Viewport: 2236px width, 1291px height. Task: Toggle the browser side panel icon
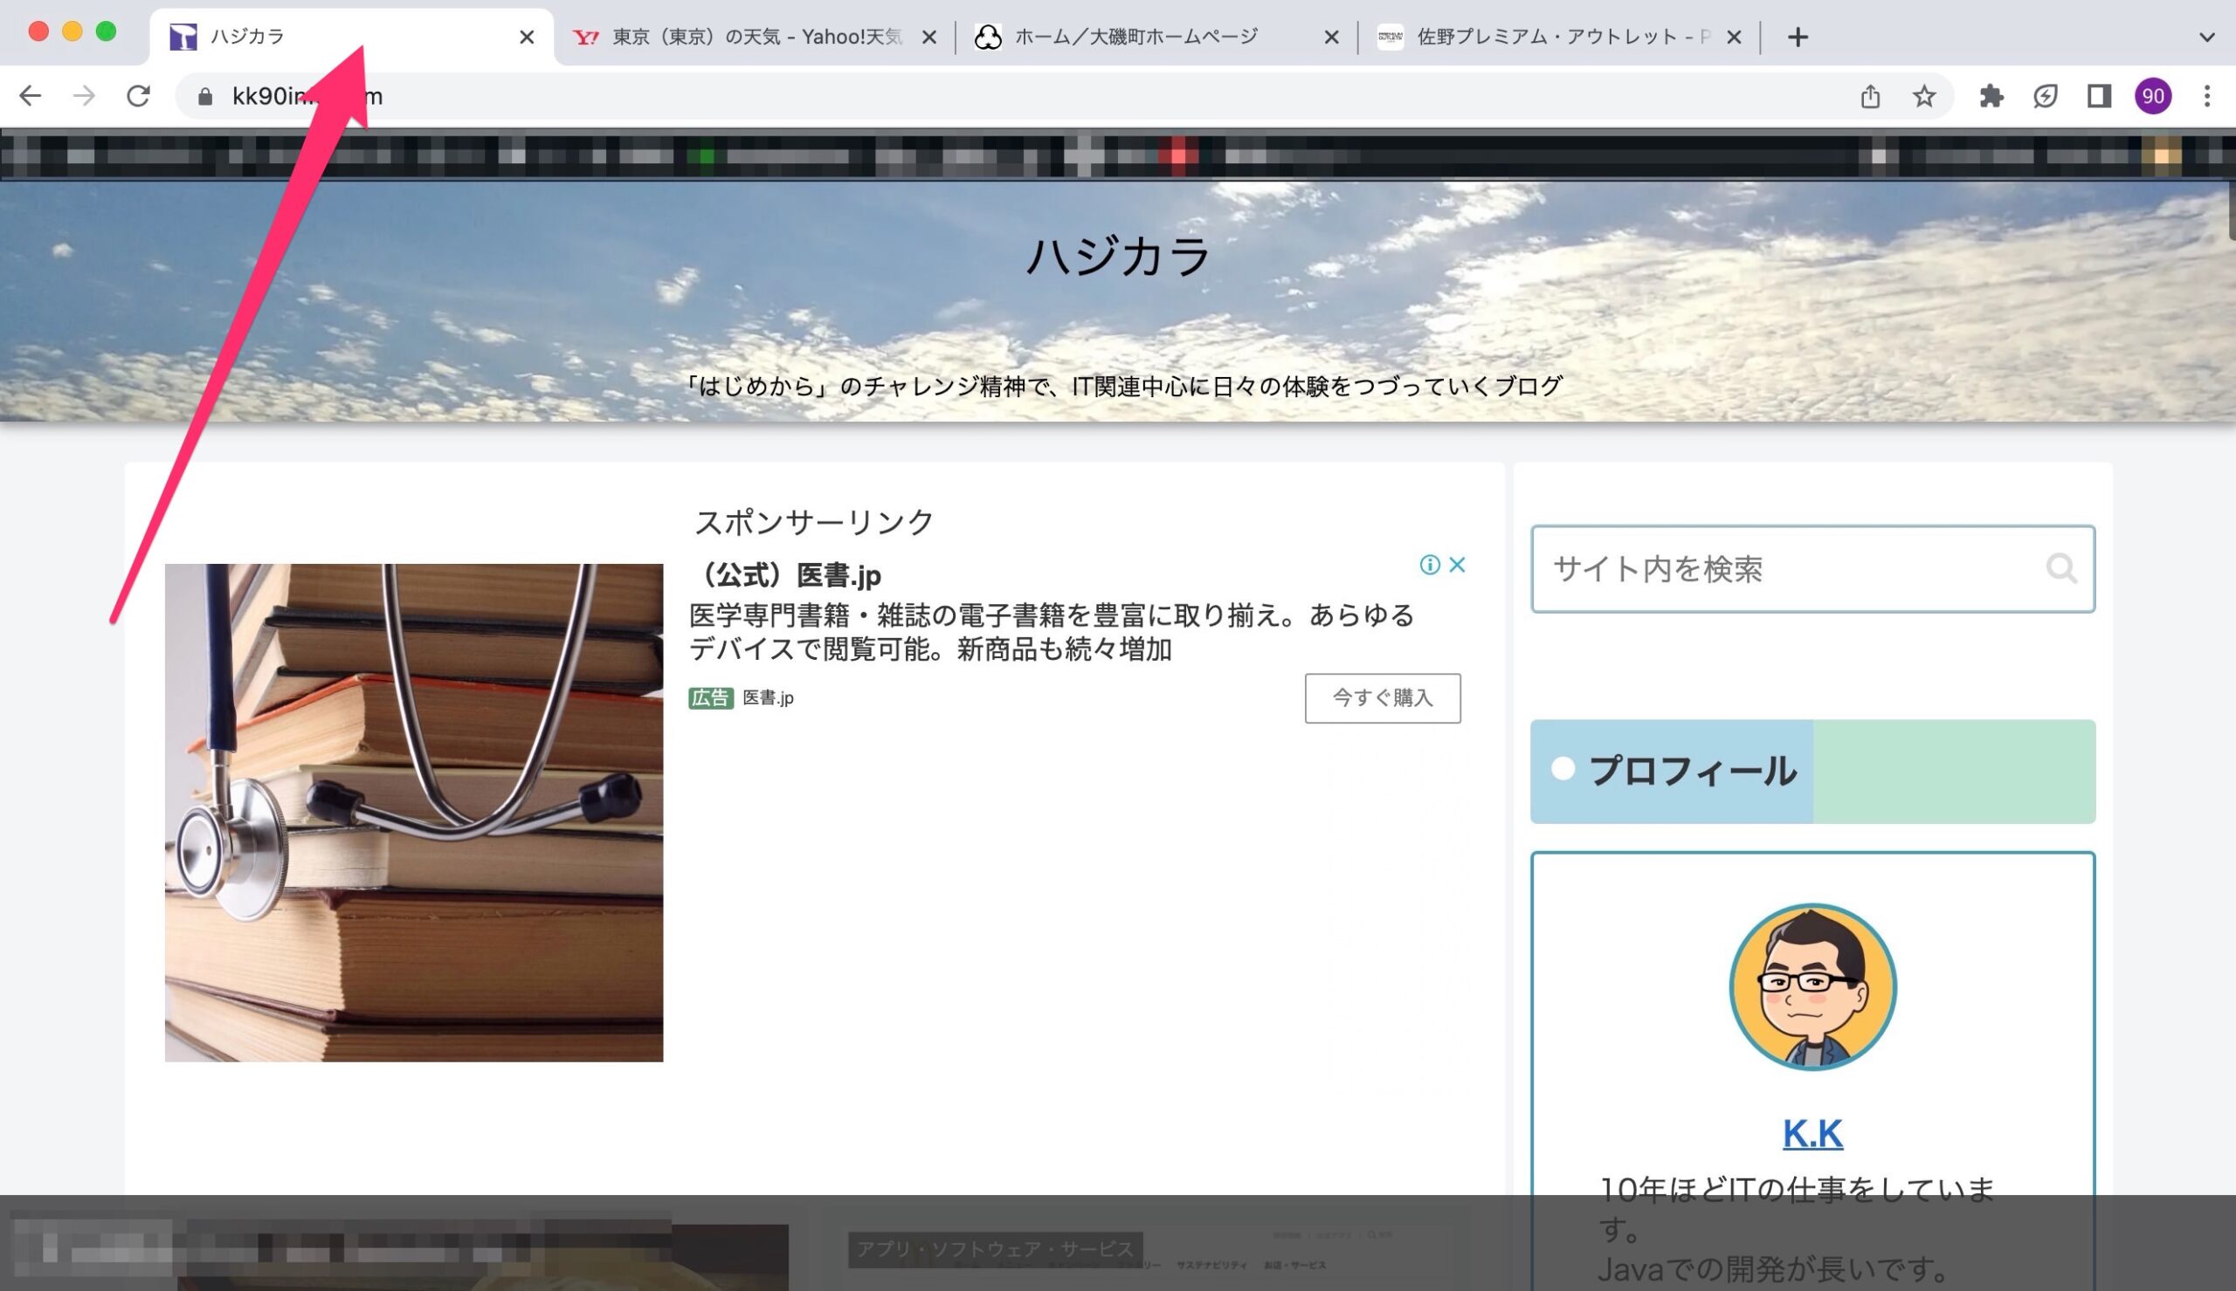[x=2100, y=96]
